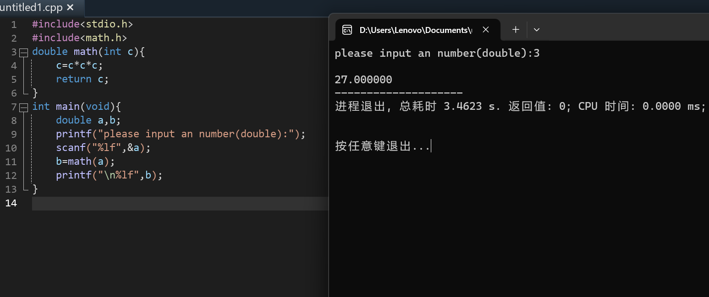Open a new terminal tab with plus

tap(516, 30)
